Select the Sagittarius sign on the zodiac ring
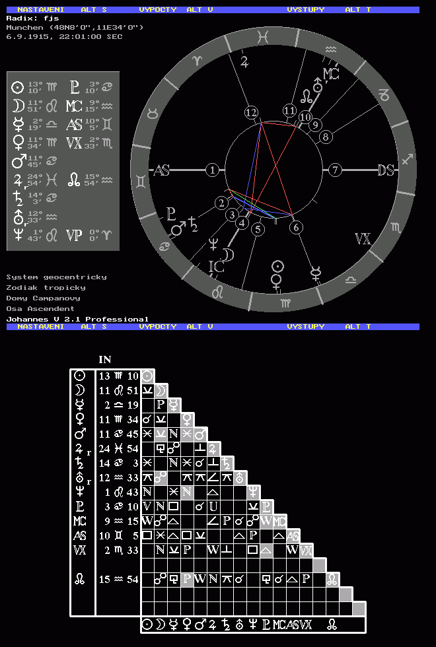436x647 pixels. click(x=407, y=159)
